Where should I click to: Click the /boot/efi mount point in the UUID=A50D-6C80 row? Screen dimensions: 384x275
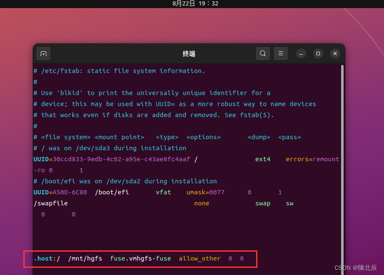(112, 192)
